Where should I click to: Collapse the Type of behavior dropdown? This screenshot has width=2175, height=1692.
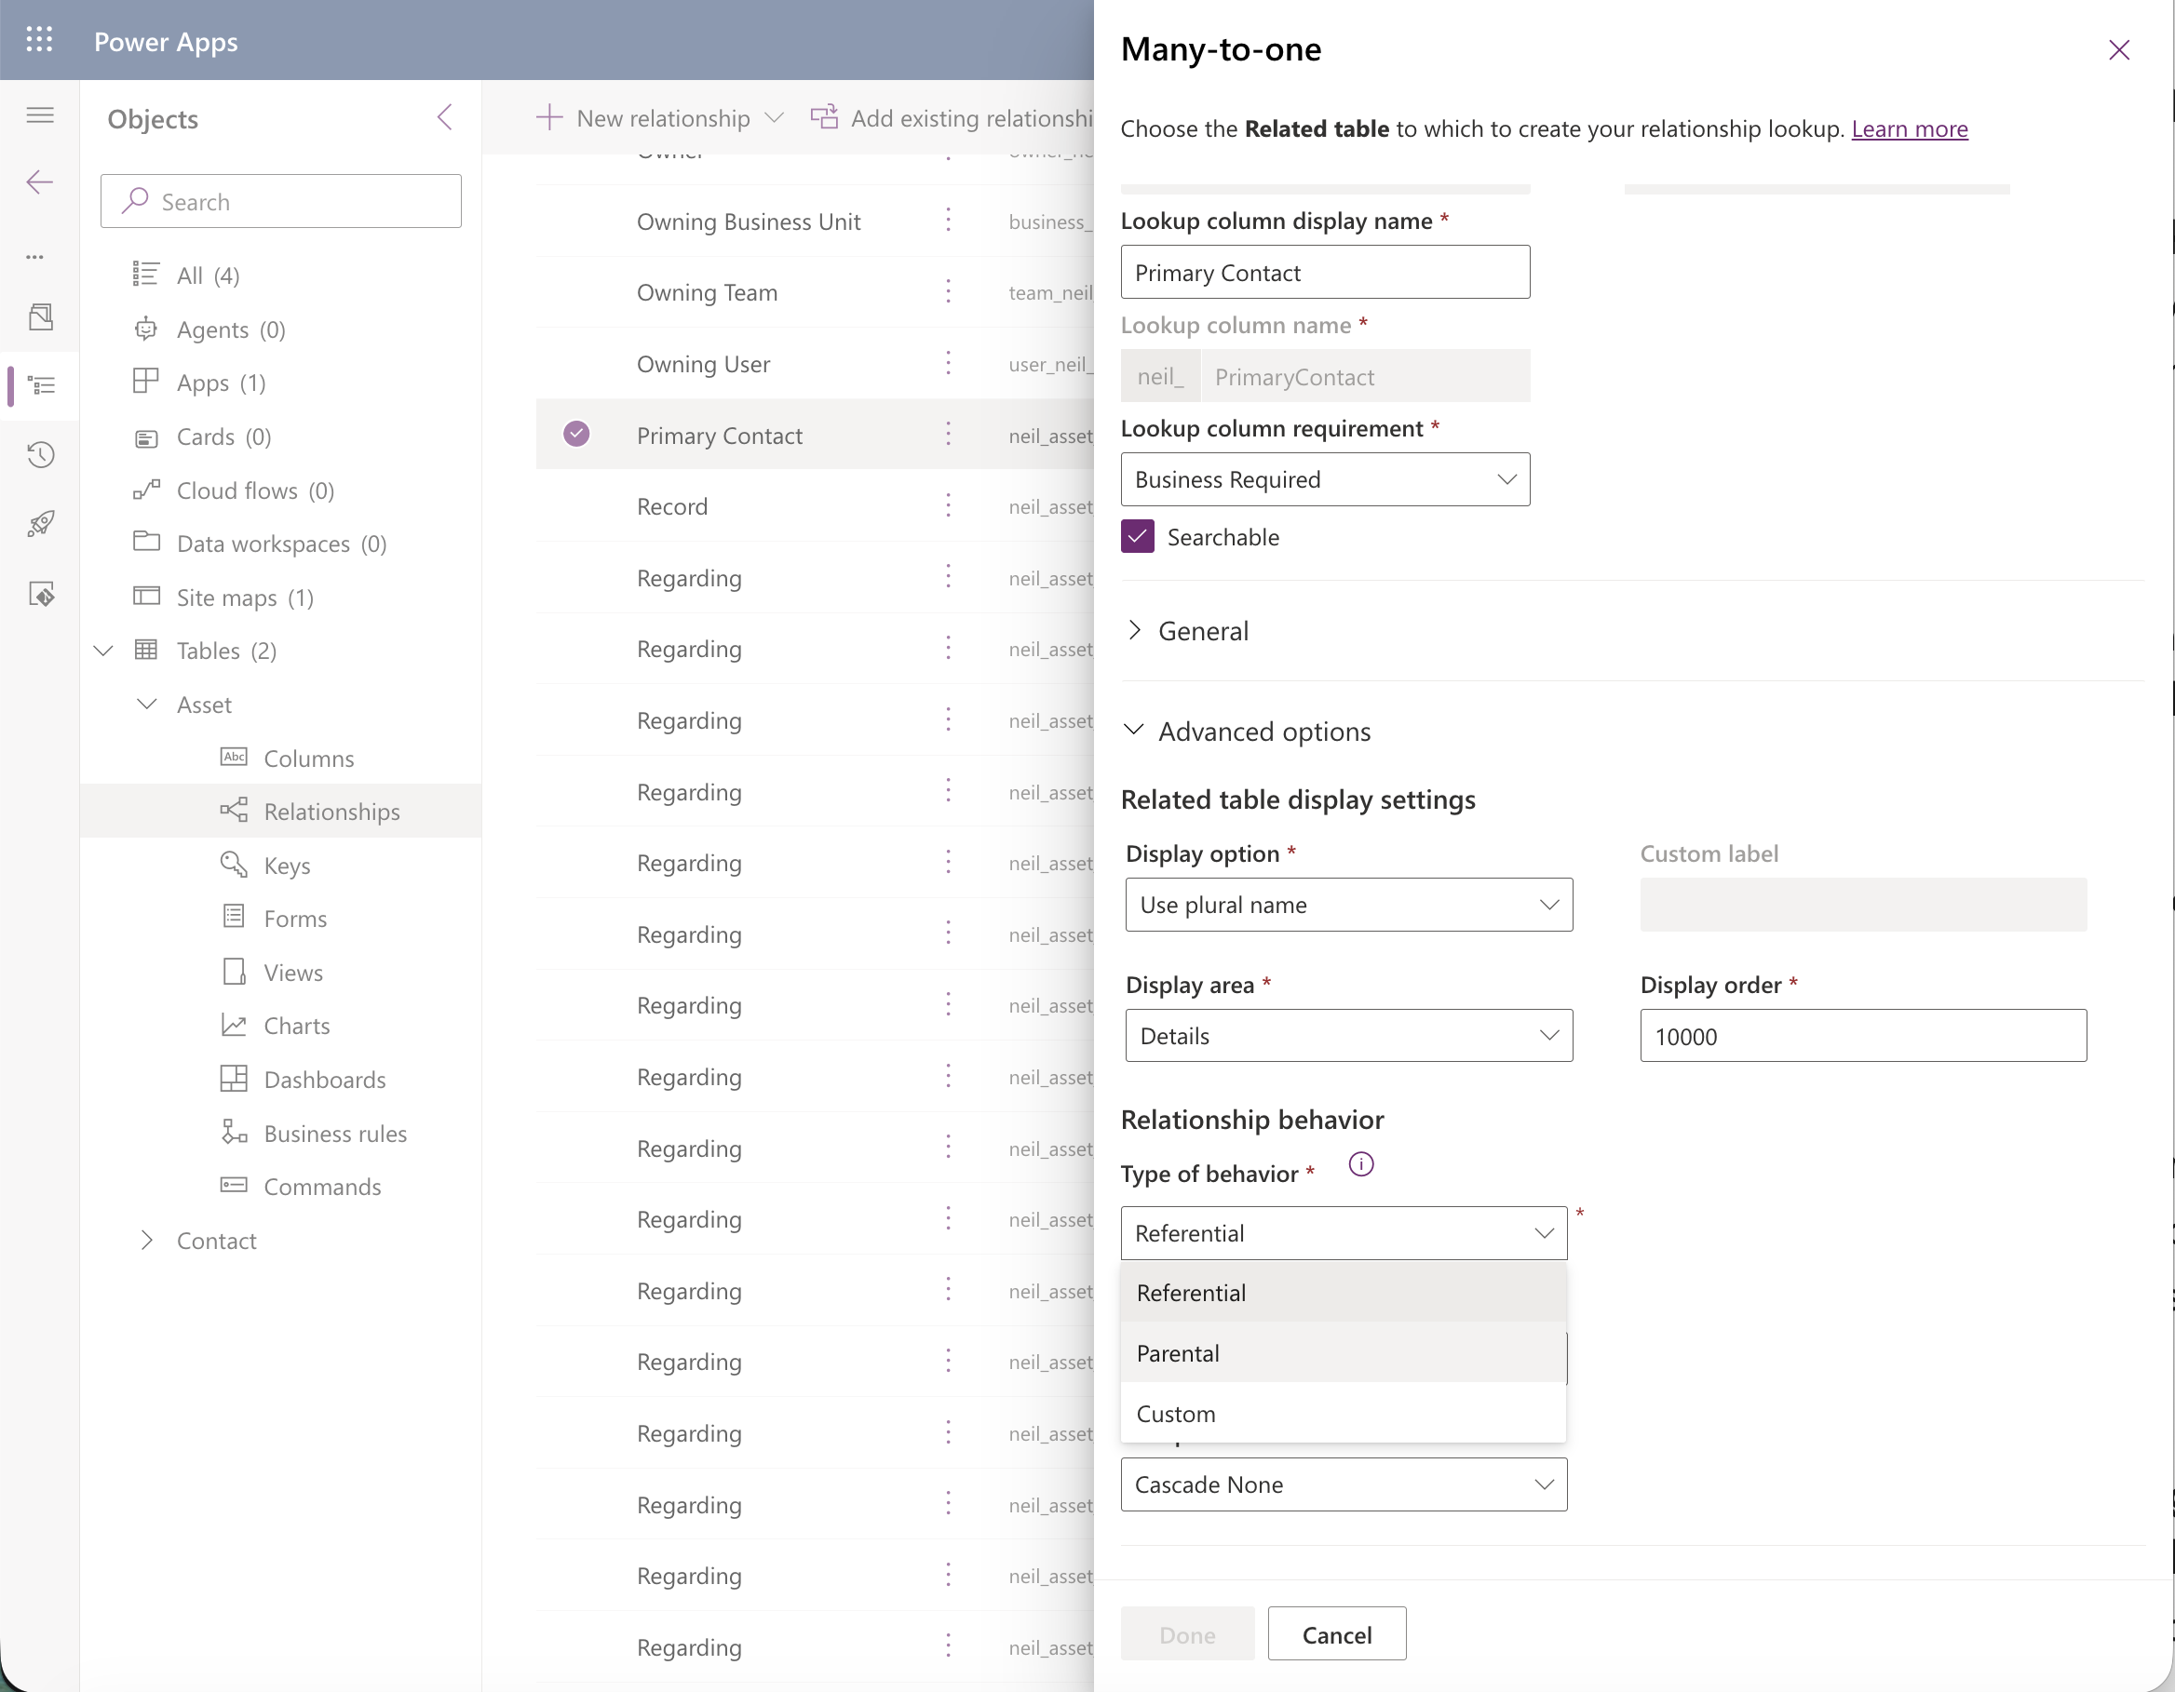pyautogui.click(x=1344, y=1233)
